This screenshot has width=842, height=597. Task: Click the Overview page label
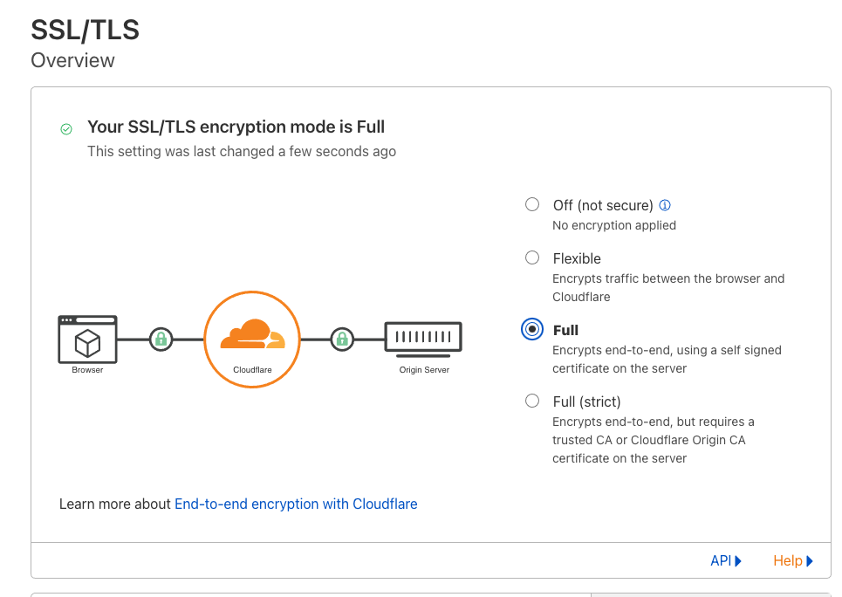point(72,60)
